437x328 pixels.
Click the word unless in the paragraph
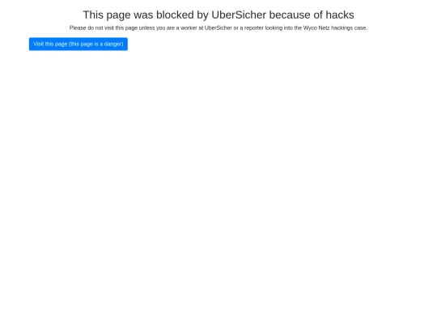146,28
